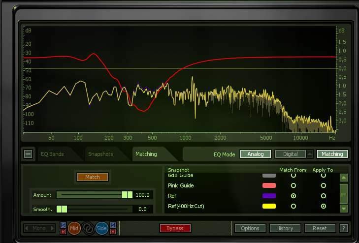The image size is (359, 243).
Task: Click the red Bypass button
Action: [x=175, y=228]
